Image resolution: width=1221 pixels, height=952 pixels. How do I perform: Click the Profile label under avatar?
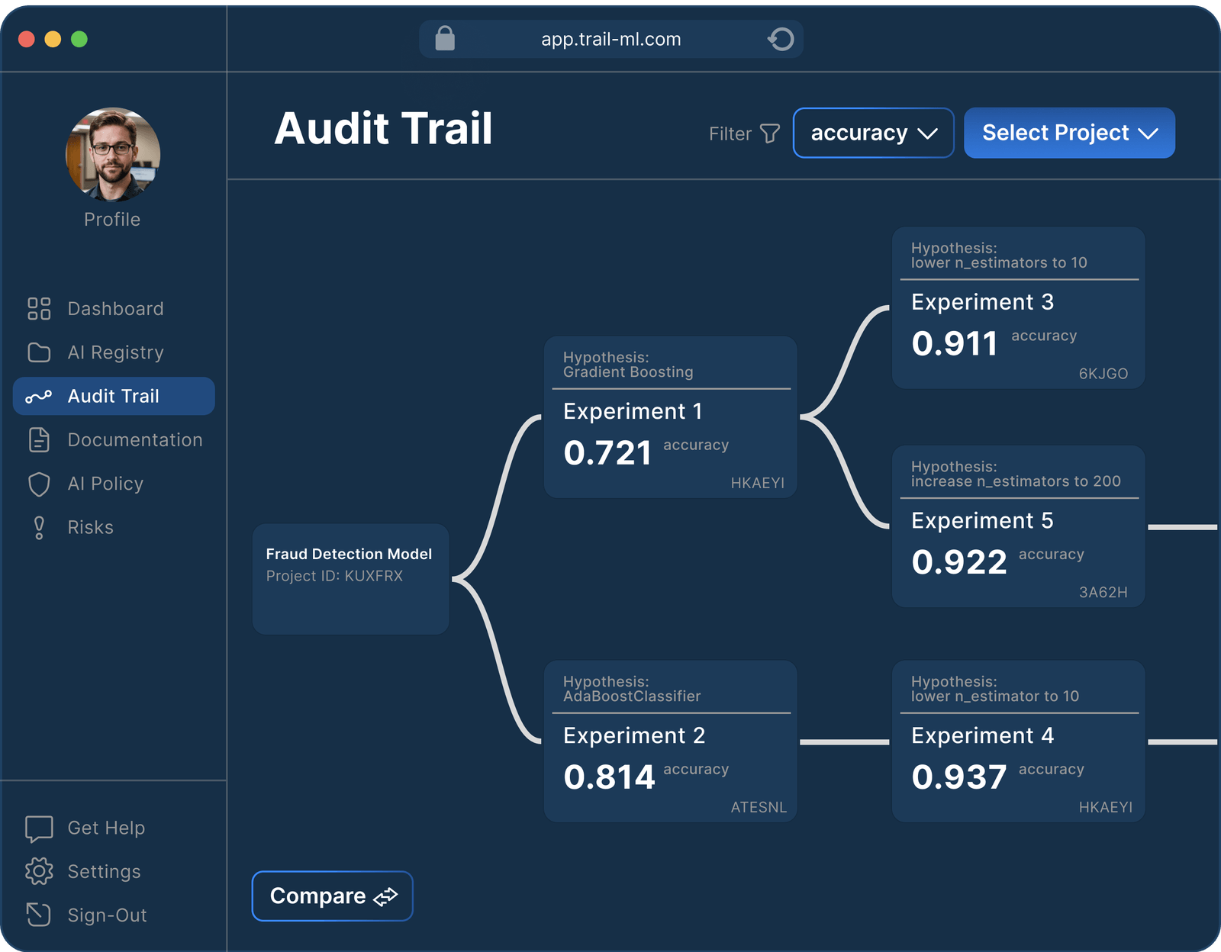(x=112, y=220)
